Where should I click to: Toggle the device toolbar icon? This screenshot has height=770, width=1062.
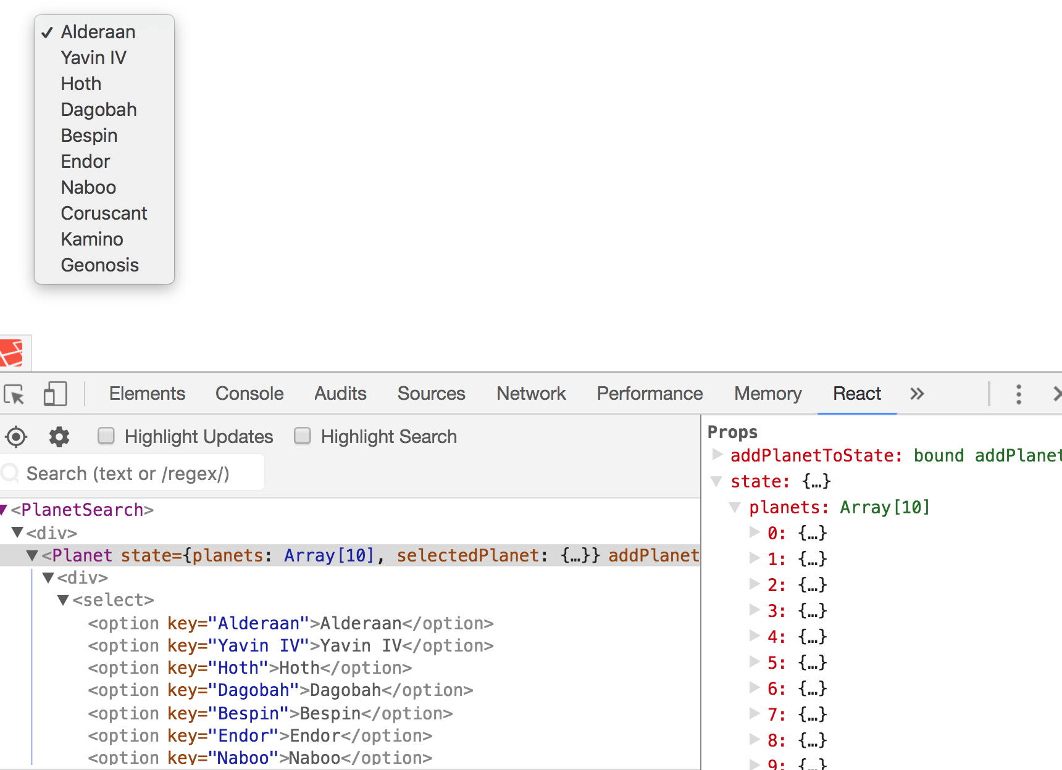(55, 393)
